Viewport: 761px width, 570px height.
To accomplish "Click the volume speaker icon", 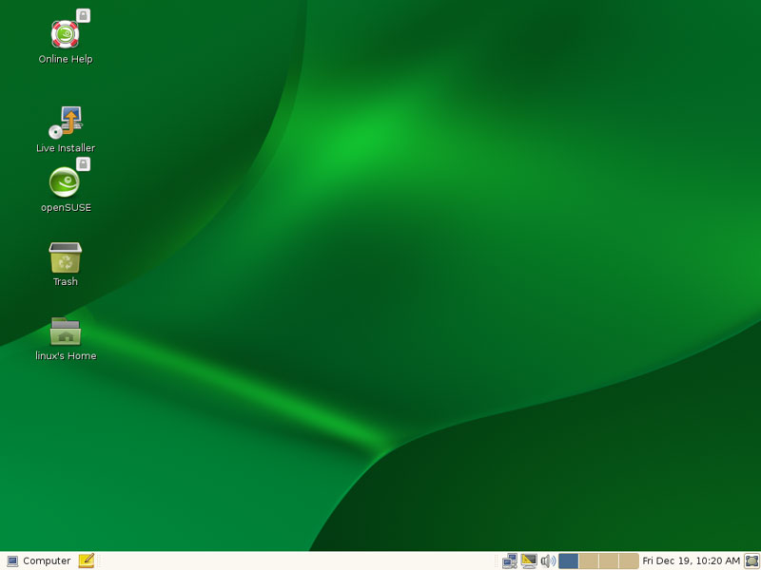I will [548, 560].
